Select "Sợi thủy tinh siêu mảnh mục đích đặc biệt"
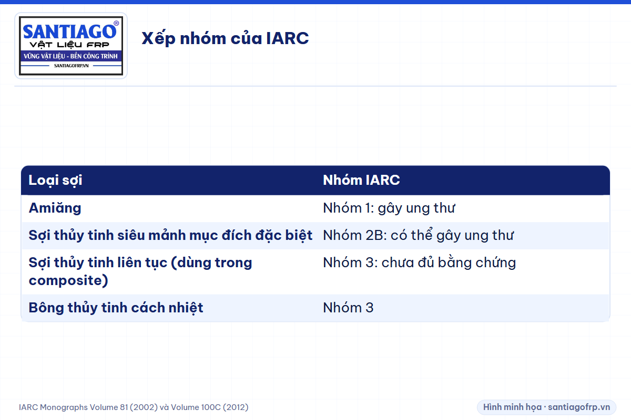 click(170, 235)
